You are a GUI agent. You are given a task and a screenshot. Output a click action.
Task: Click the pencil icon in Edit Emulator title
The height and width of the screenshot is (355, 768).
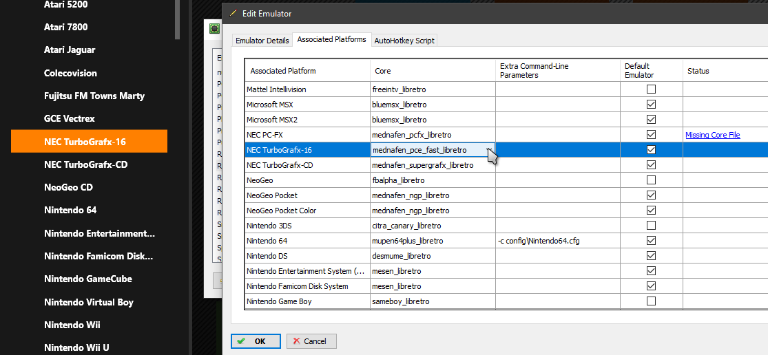[233, 13]
